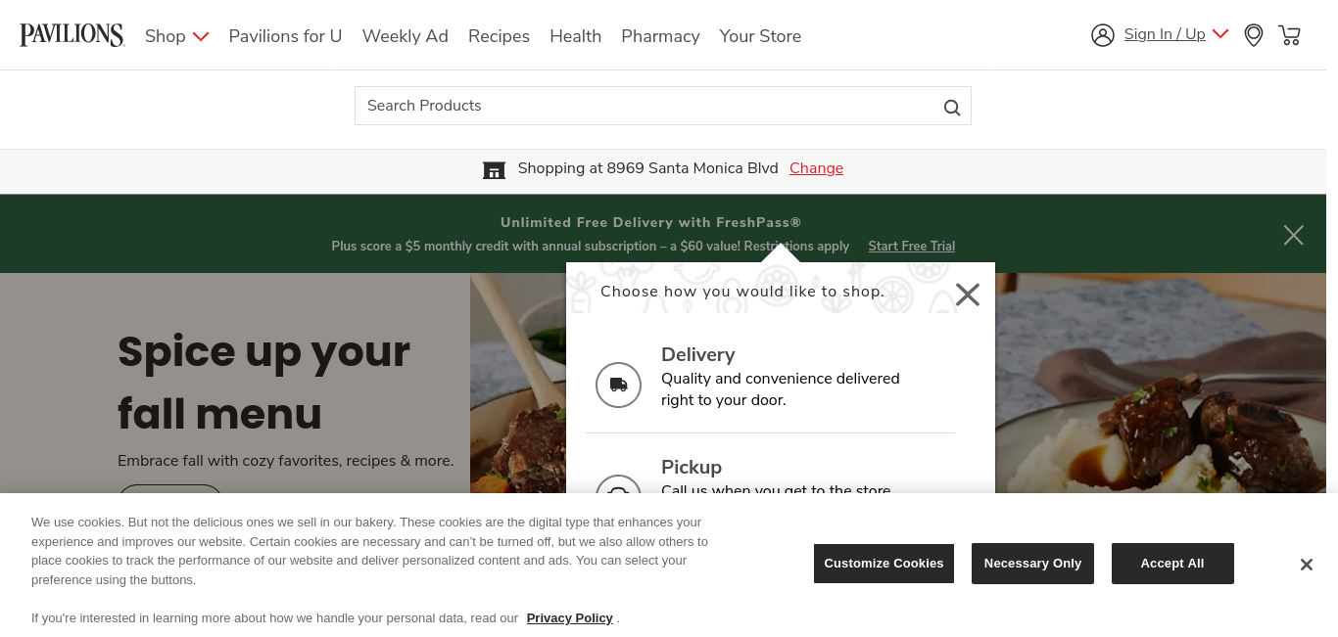The image size is (1338, 637).
Task: Click the store location pin icon
Action: 1254,35
